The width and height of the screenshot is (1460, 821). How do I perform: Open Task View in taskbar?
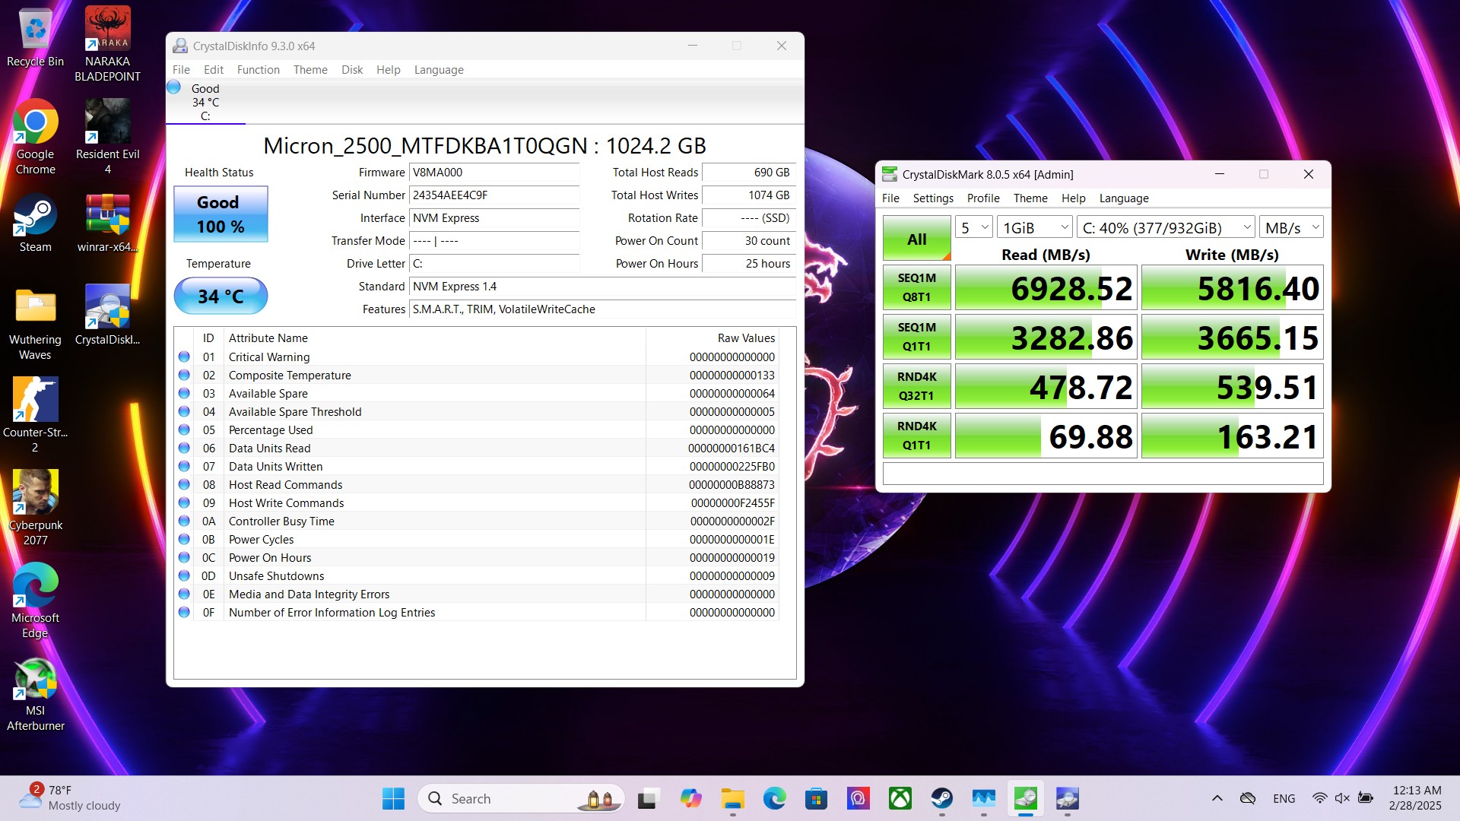(647, 799)
